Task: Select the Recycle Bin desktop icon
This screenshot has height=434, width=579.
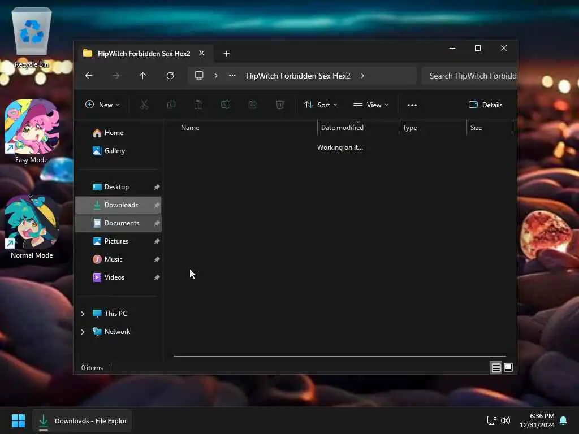Action: [x=32, y=39]
